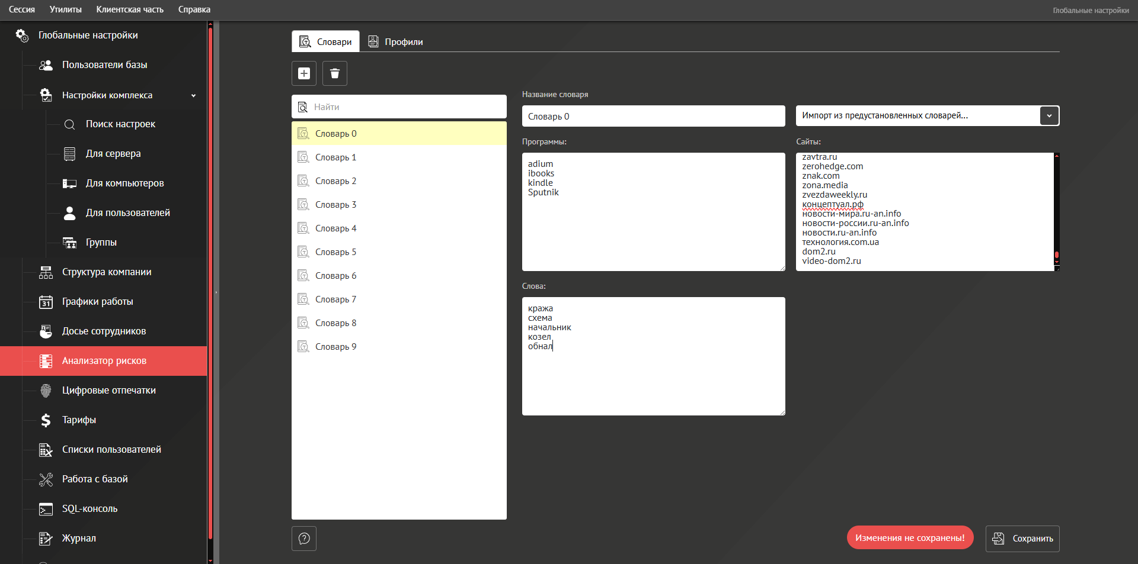The height and width of the screenshot is (564, 1138).
Task: Open the SQL-консоль sidebar item
Action: click(89, 509)
